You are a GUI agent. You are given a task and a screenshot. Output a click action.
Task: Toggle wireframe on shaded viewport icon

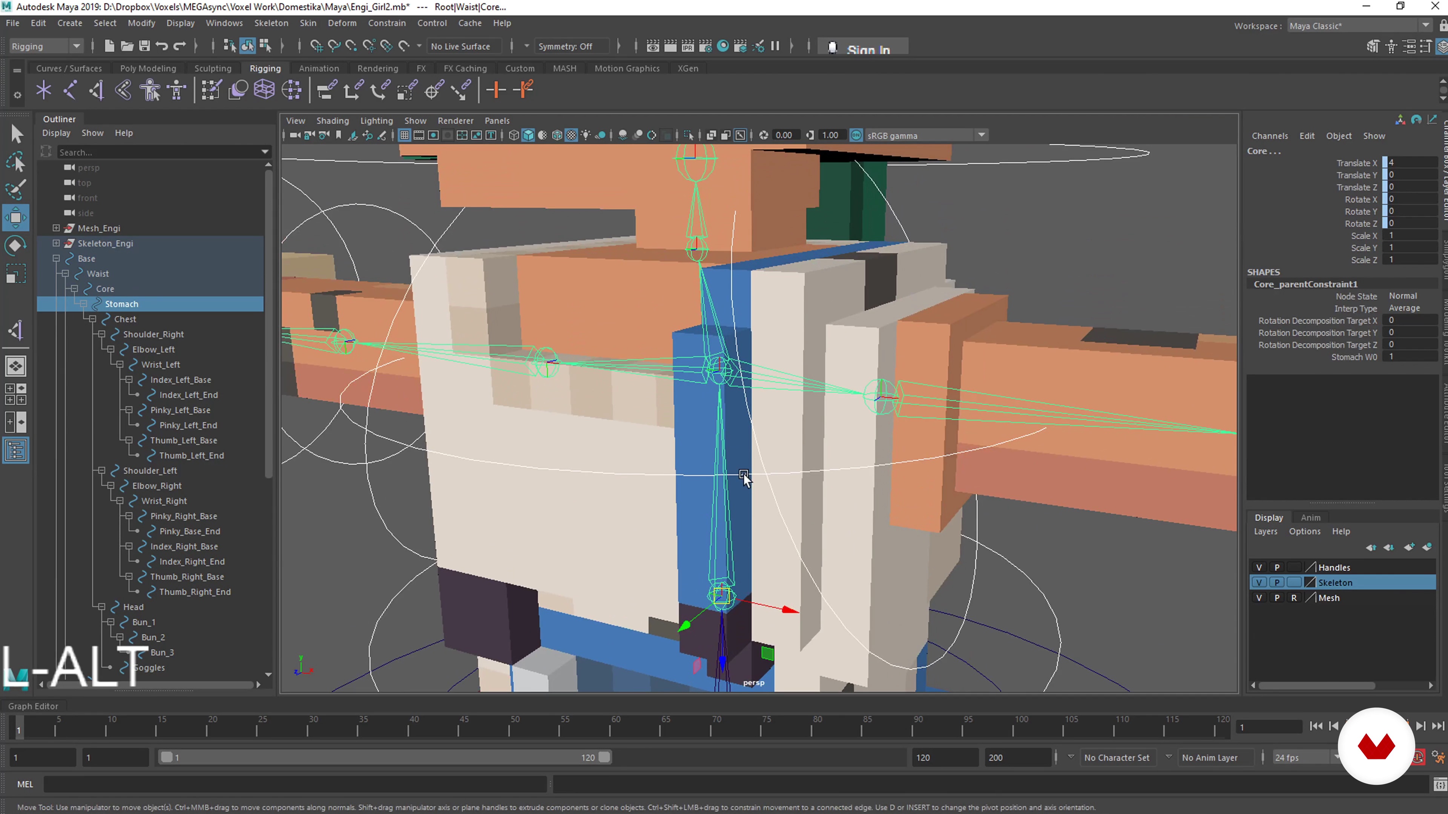click(x=557, y=135)
